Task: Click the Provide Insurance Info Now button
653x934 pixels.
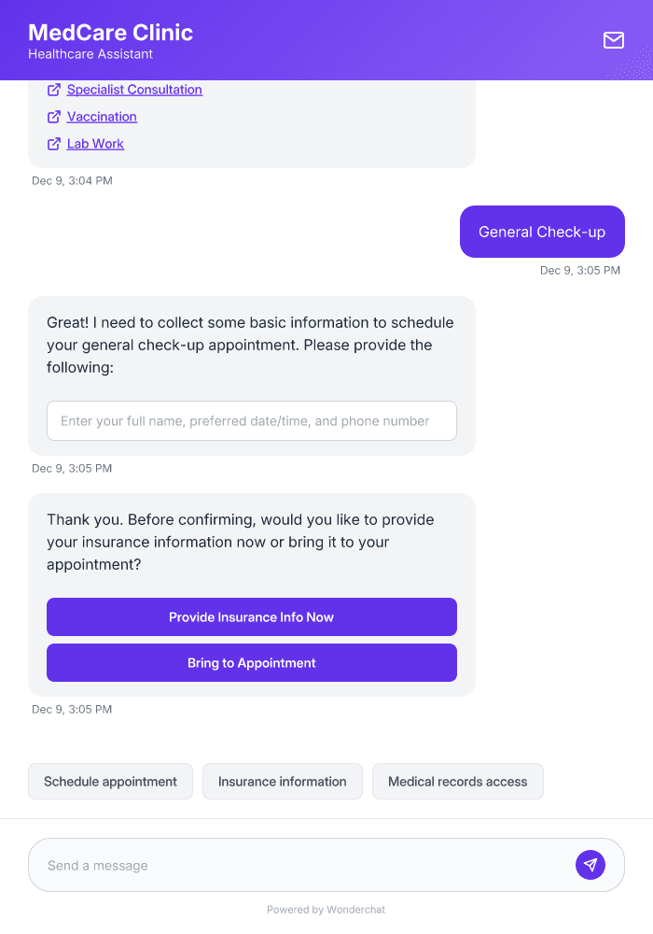Action: click(x=251, y=616)
